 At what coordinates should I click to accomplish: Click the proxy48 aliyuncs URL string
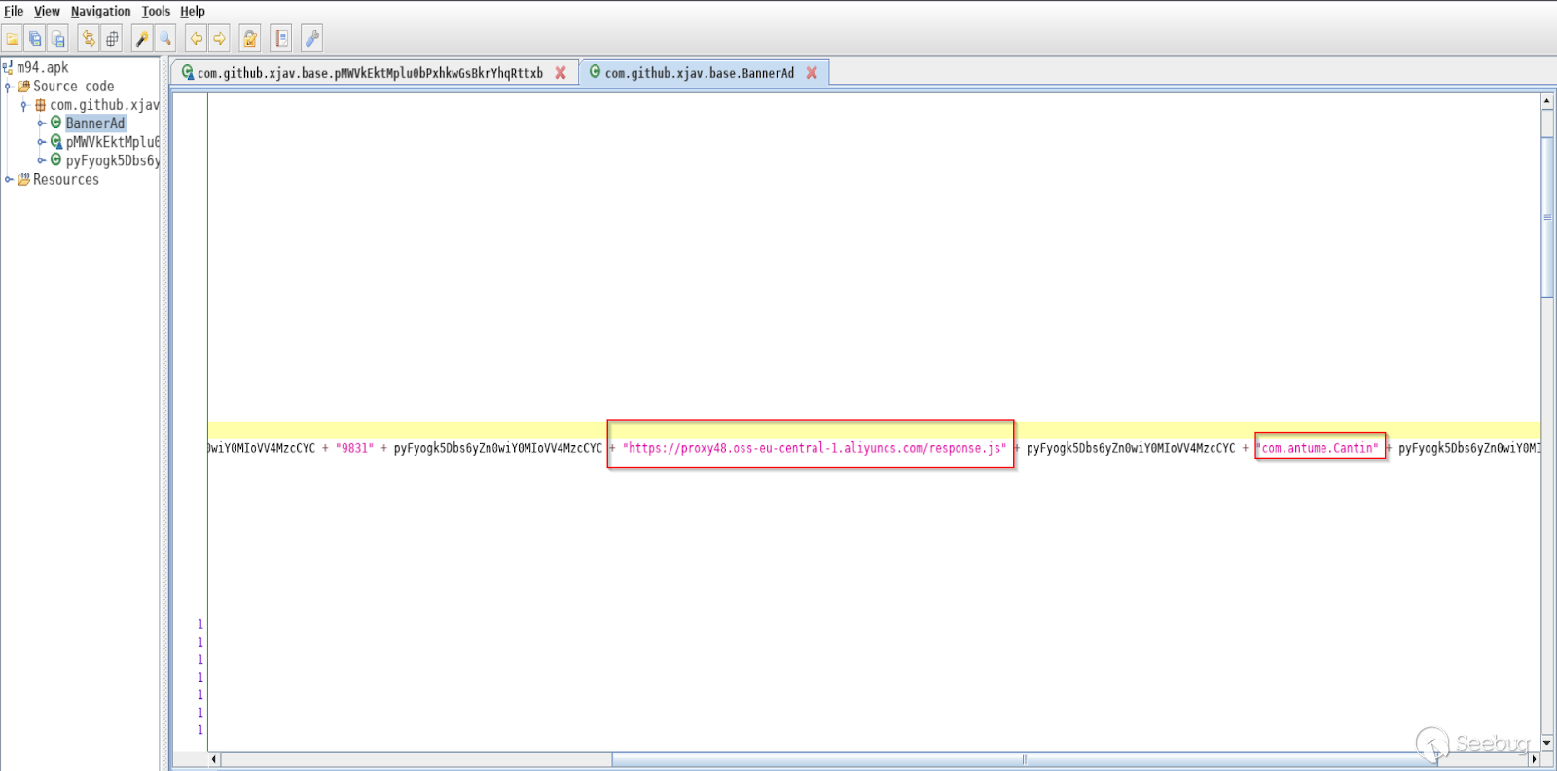tap(815, 448)
